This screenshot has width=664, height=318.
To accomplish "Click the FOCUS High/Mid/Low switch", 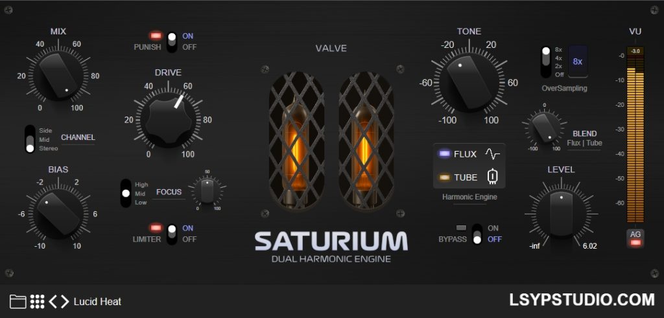I will pos(126,193).
